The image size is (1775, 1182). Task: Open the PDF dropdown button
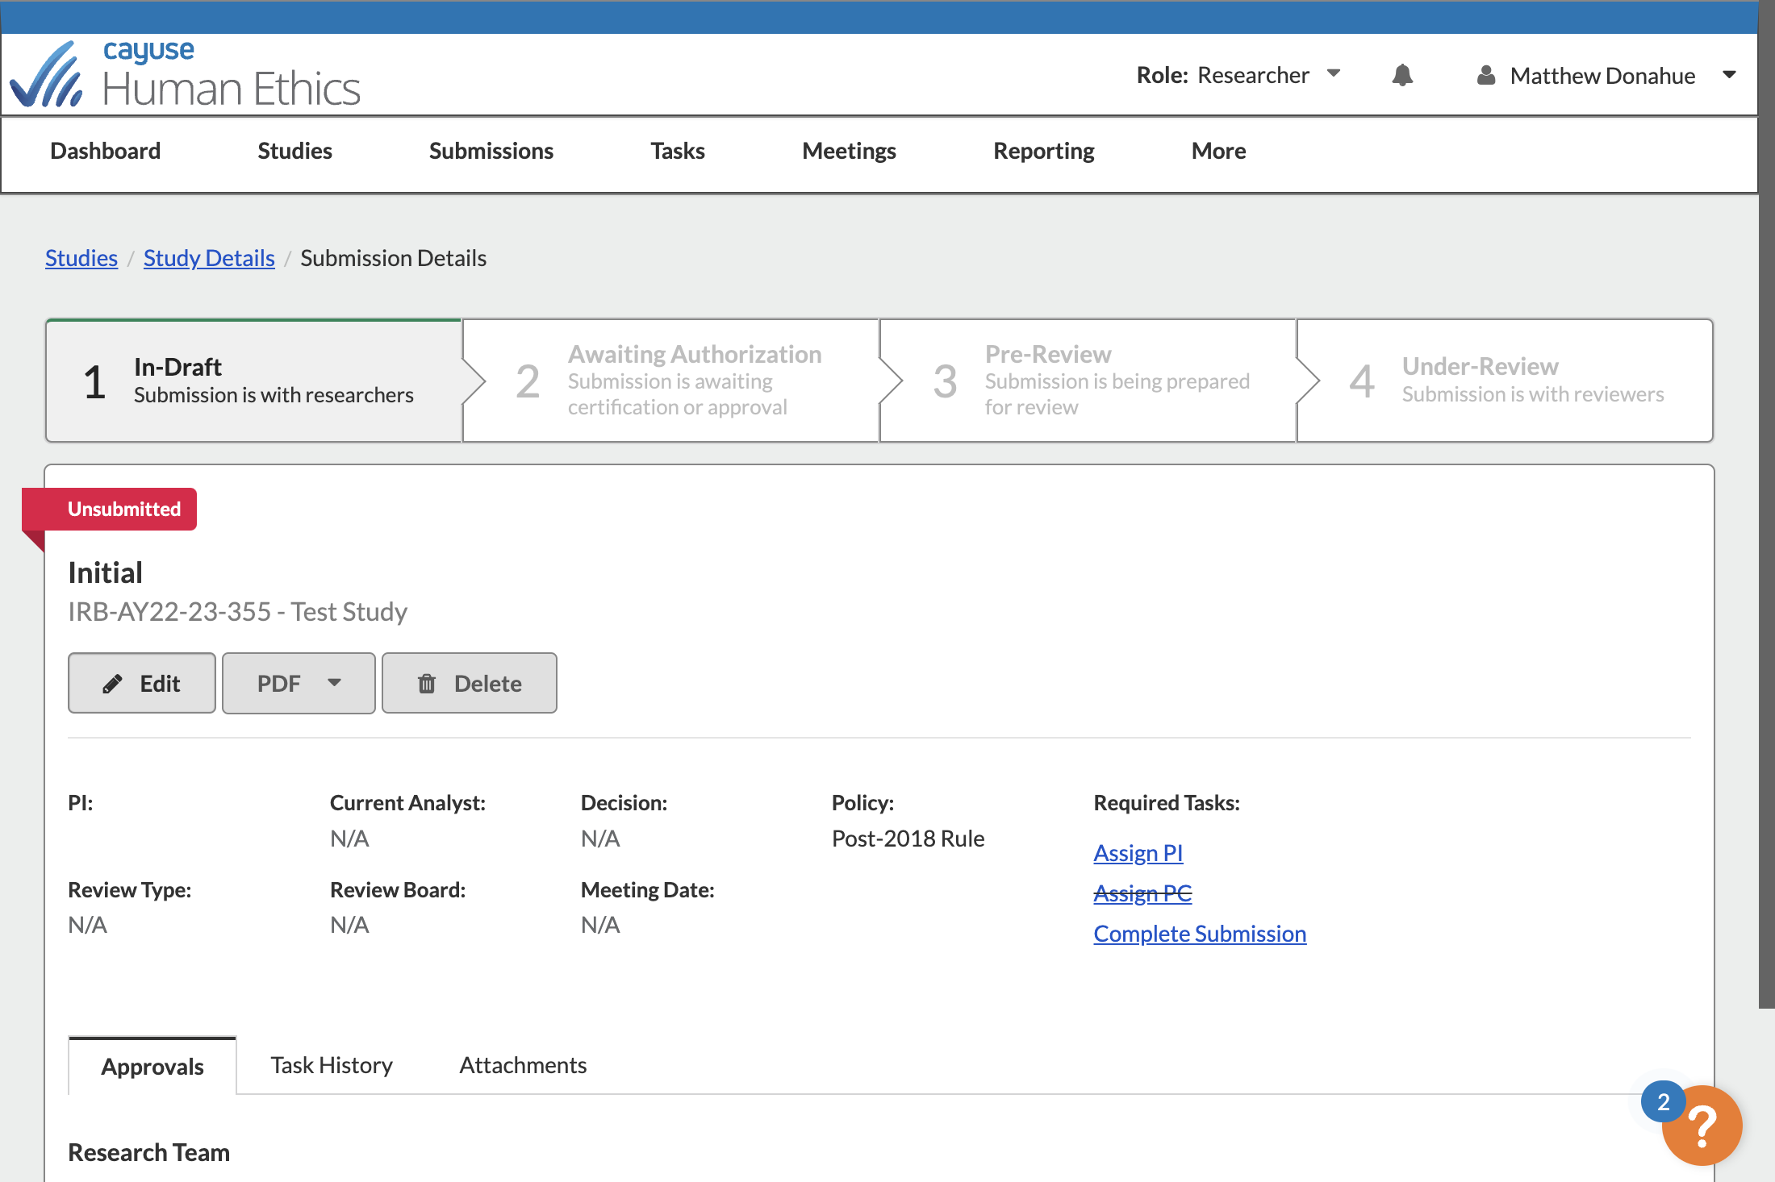click(x=299, y=683)
